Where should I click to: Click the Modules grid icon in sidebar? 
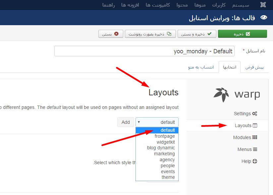[x=255, y=137]
